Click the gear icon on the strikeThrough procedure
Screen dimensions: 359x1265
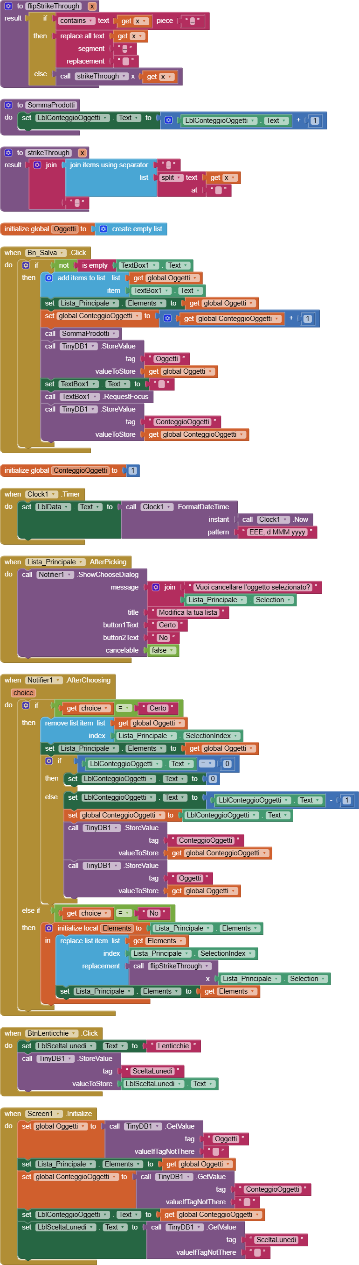[x=8, y=153]
